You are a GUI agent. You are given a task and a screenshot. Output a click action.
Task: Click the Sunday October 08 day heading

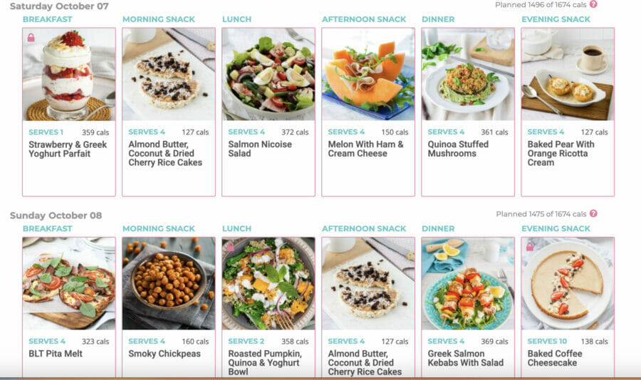point(56,216)
